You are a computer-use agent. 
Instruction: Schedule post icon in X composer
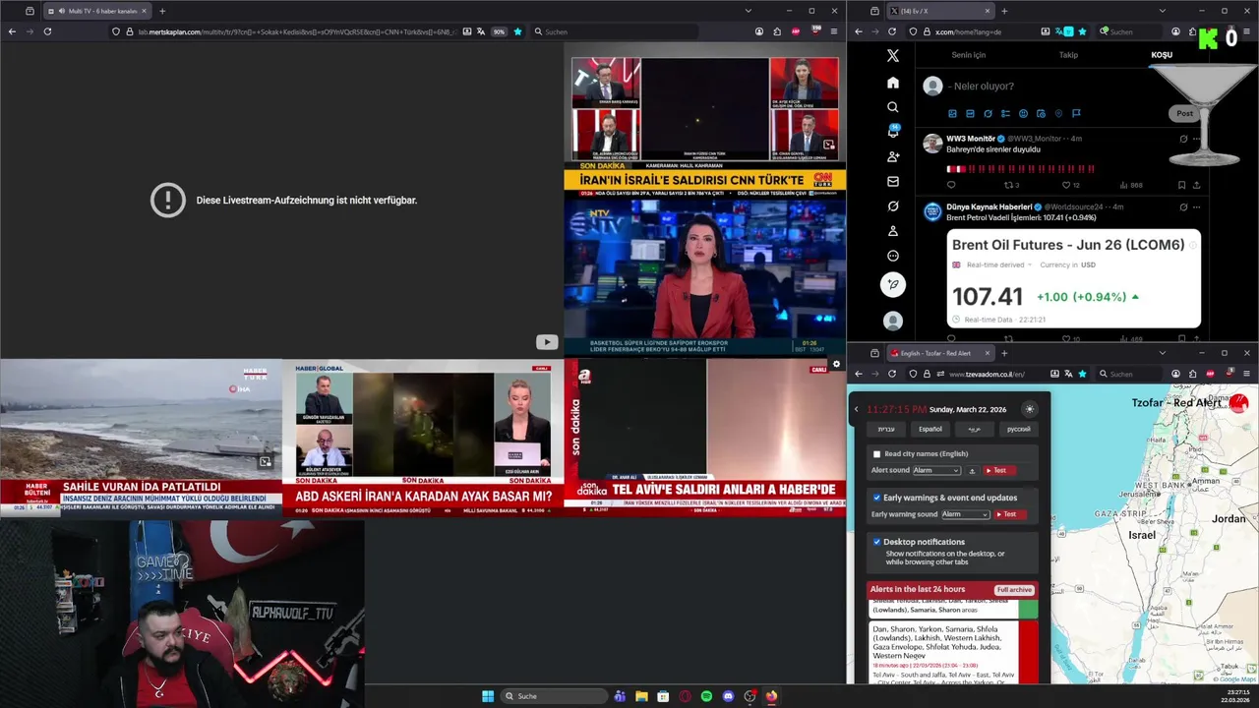point(1041,113)
